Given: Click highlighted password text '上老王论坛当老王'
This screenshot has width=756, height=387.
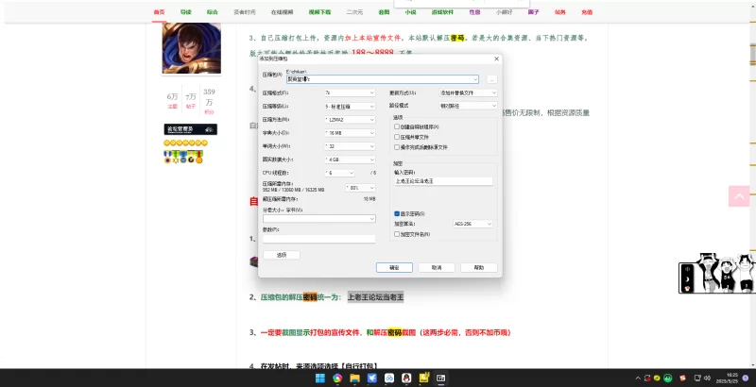Looking at the screenshot, I should (x=375, y=297).
